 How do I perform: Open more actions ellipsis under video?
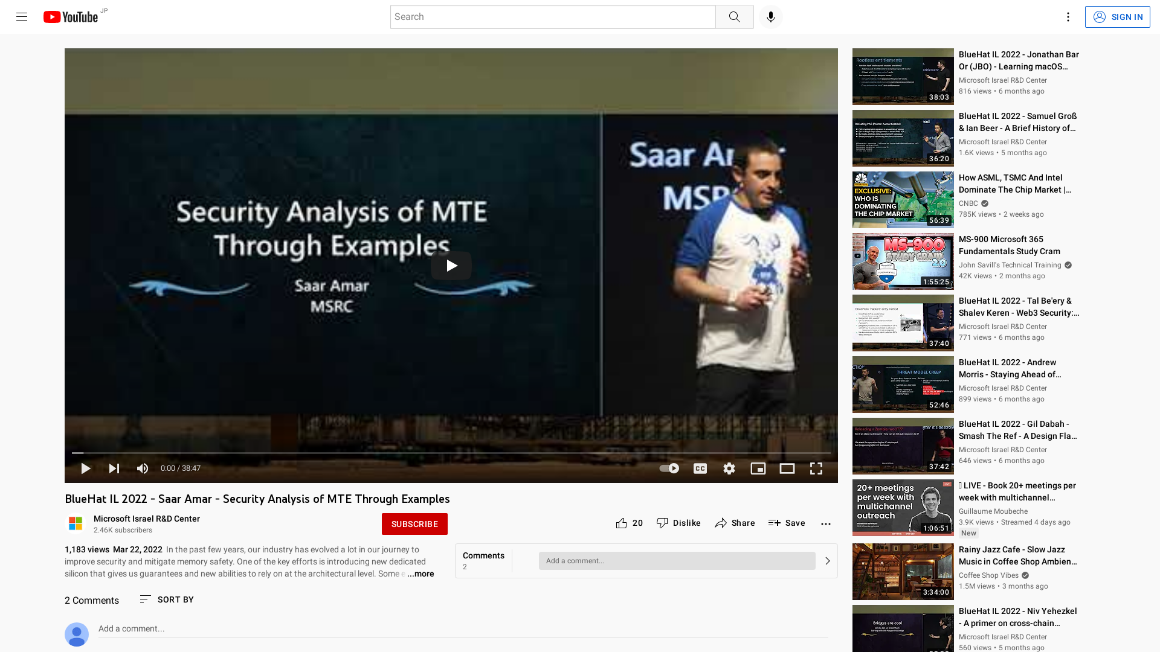coord(825,524)
